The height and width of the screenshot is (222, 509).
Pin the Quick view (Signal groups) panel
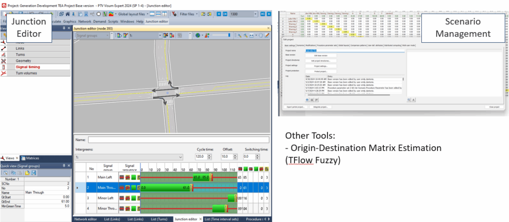(64, 165)
